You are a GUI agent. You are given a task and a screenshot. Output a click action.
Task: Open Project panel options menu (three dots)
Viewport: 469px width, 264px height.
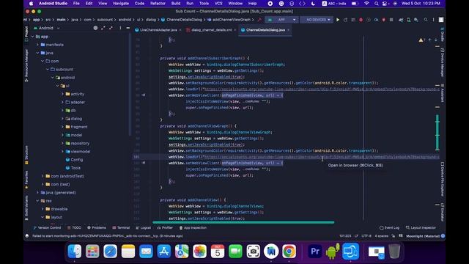coord(120,28)
